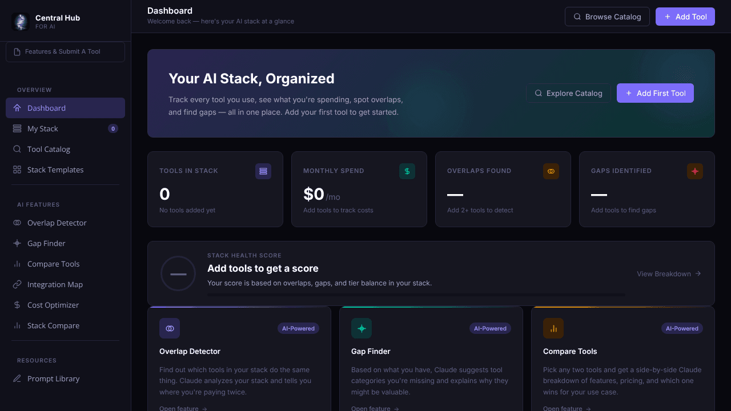Click the Prompt Library pencil icon in the sidebar
731x411 pixels.
pos(17,378)
